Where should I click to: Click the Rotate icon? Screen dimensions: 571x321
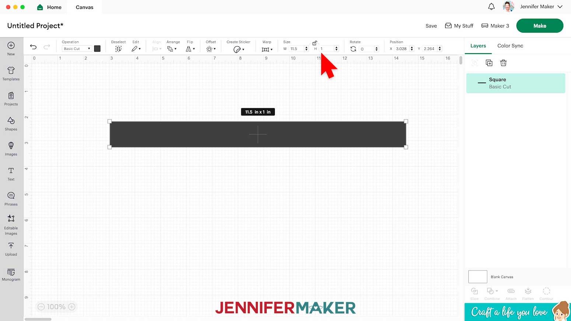pos(353,49)
